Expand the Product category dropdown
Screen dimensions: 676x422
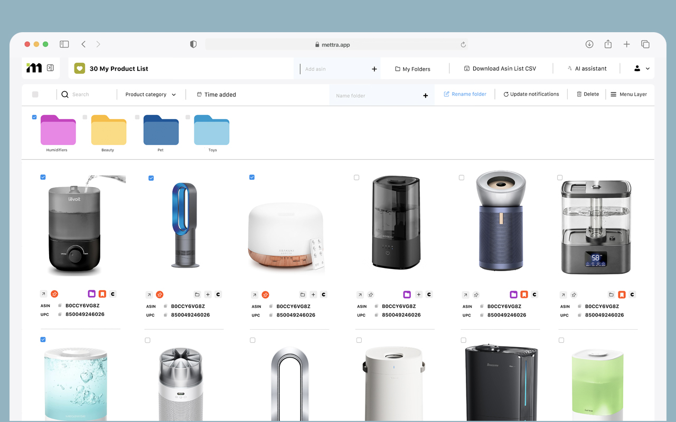(x=151, y=94)
